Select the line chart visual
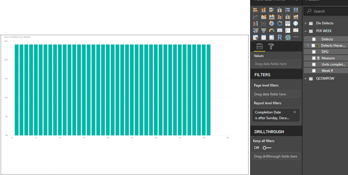 [255, 17]
